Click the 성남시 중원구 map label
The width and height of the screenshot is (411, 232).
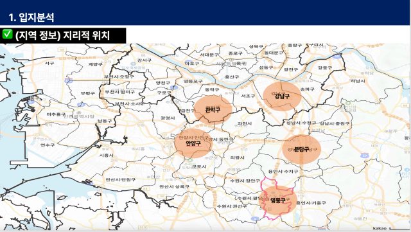pyautogui.click(x=335, y=123)
